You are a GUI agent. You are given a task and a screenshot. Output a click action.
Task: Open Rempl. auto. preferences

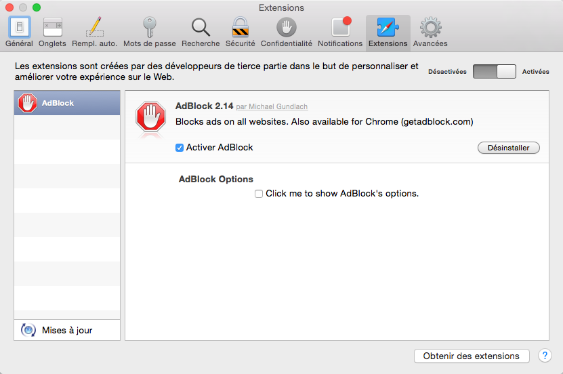click(x=95, y=32)
